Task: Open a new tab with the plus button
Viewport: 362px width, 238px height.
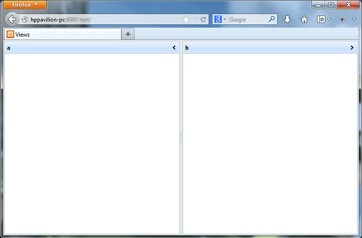Action: coord(128,35)
